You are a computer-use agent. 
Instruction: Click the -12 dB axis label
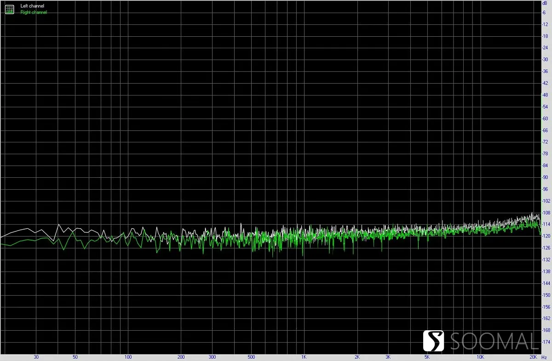click(545, 24)
